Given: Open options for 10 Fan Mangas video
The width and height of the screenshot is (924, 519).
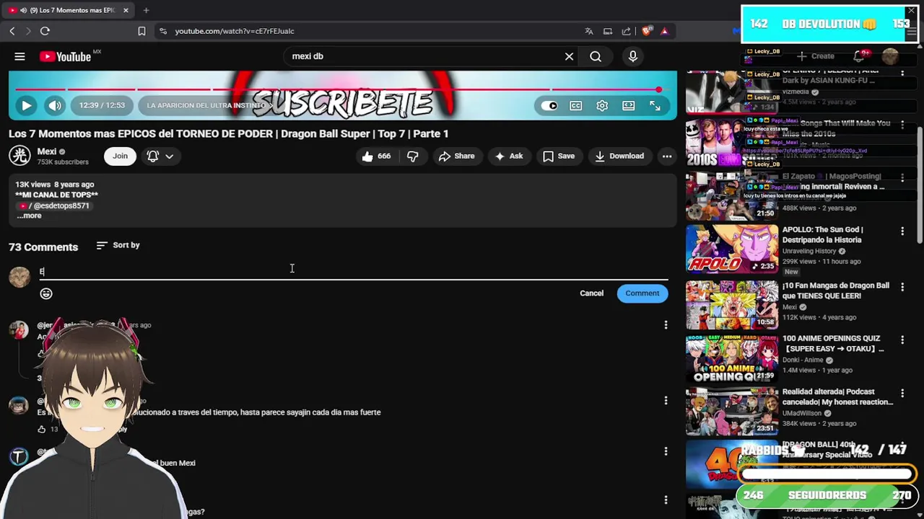Looking at the screenshot, I should pos(902,287).
